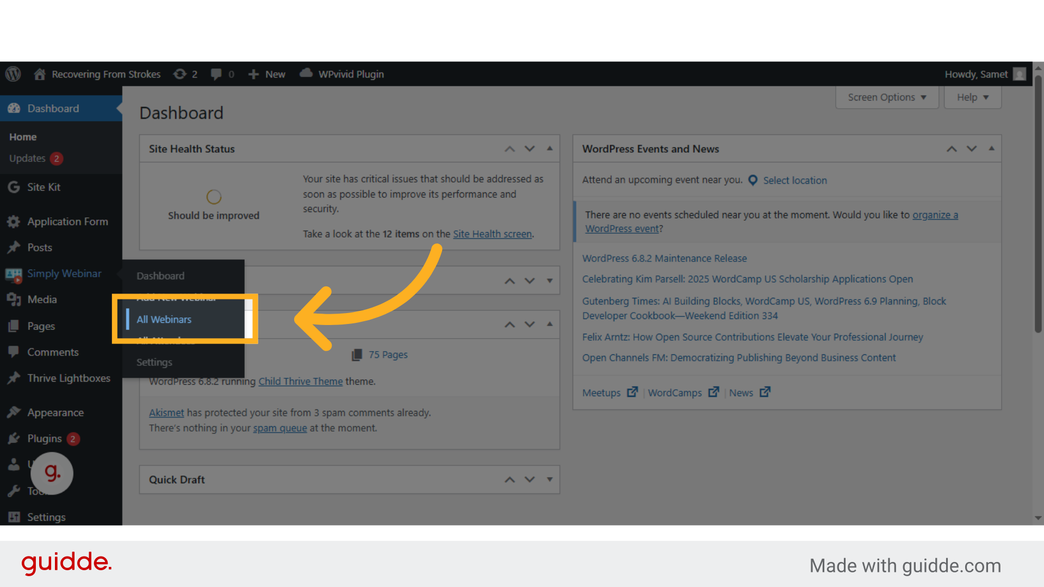This screenshot has width=1044, height=587.
Task: Open Felix Arntz news article link
Action: pyautogui.click(x=753, y=338)
